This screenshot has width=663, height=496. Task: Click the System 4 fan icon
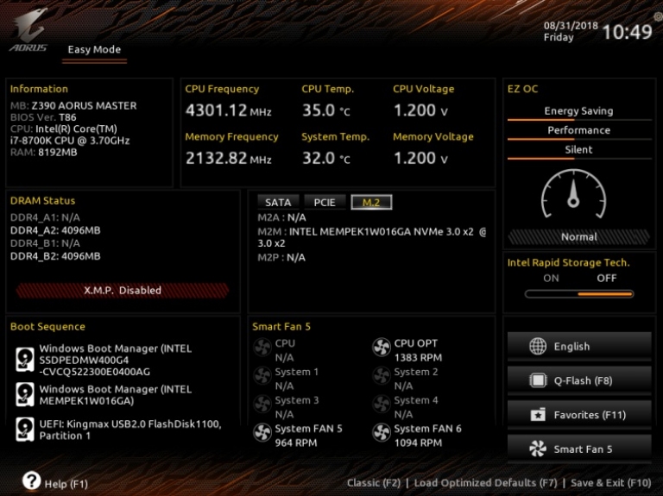(382, 405)
